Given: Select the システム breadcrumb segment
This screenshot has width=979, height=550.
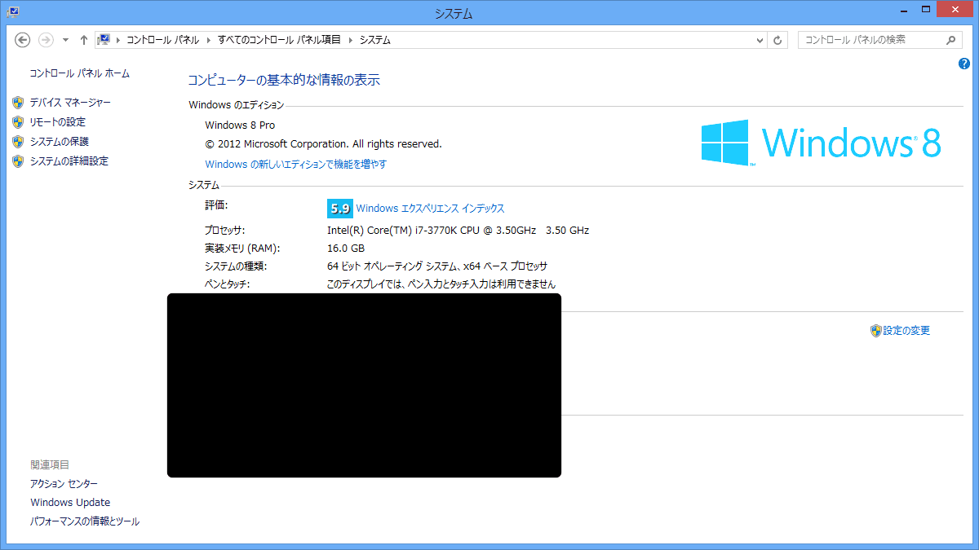Looking at the screenshot, I should pos(375,40).
